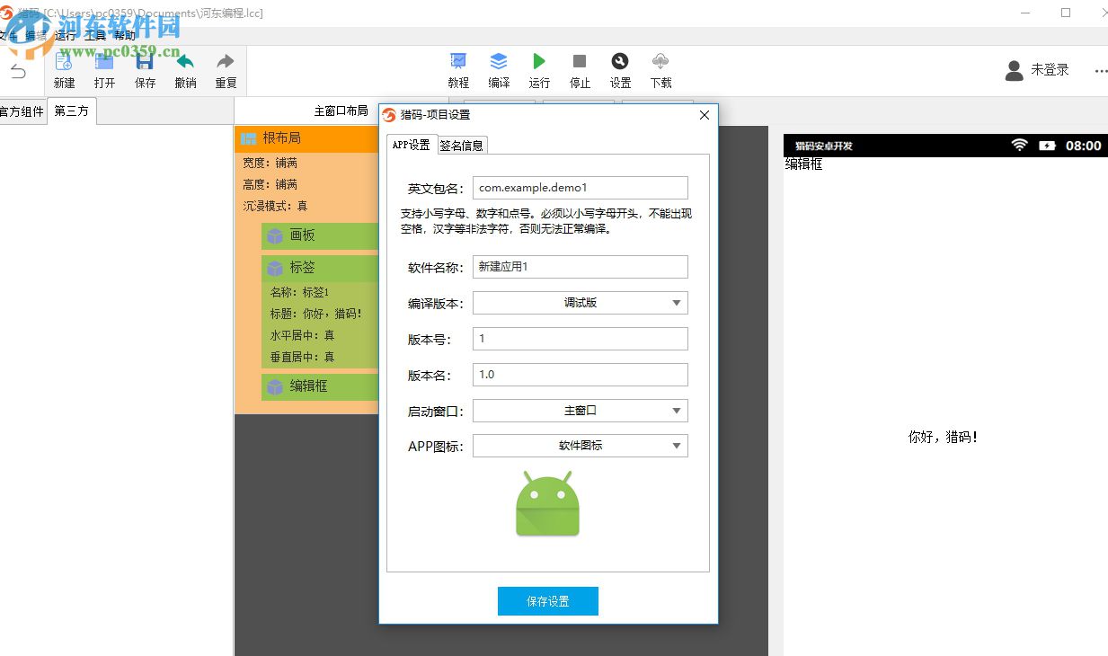Click the 保存设置 button
The width and height of the screenshot is (1108, 656).
tap(547, 601)
